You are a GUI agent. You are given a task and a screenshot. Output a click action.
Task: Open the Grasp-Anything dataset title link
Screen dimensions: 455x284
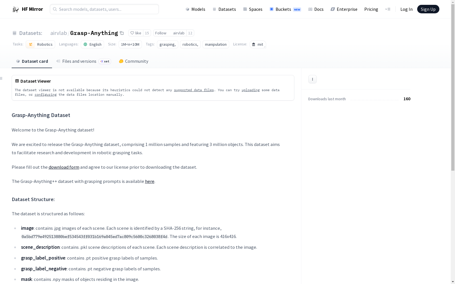click(x=94, y=33)
